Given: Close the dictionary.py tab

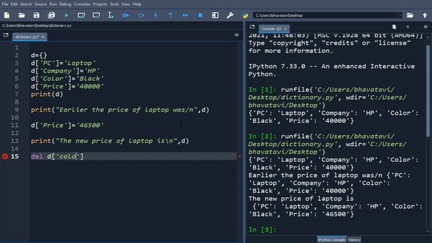Looking at the screenshot, I should pyautogui.click(x=43, y=36).
